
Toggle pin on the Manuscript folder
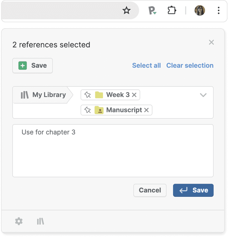click(x=88, y=110)
